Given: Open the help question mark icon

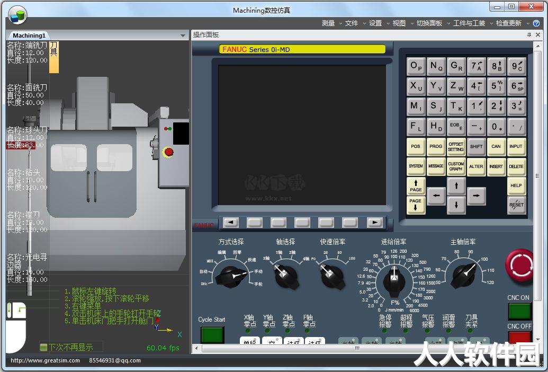Looking at the screenshot, I should [536, 23].
